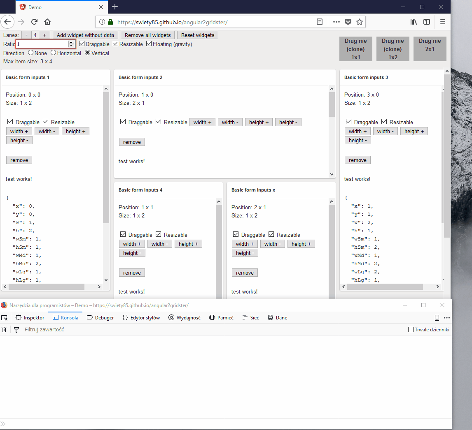Click horizontal scrollbar left arrow in widget 3
The width and height of the screenshot is (472, 430).
(343, 287)
